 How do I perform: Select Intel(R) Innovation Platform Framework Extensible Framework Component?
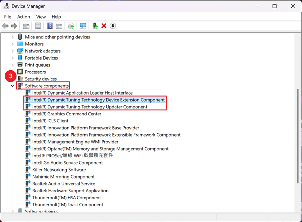click(x=106, y=135)
